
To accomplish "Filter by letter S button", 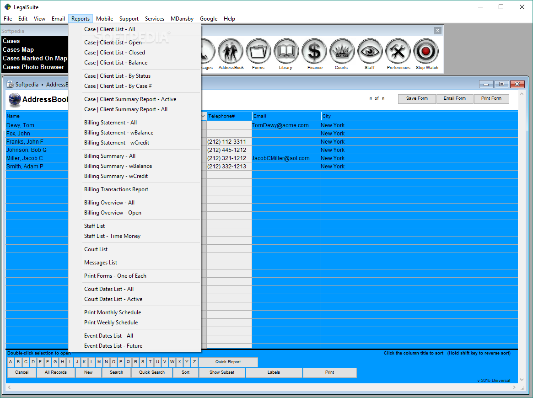I will [x=143, y=362].
